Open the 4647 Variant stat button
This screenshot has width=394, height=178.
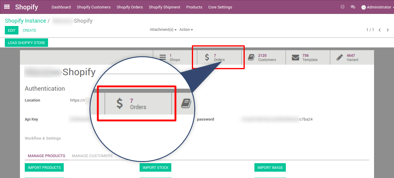click(x=352, y=57)
